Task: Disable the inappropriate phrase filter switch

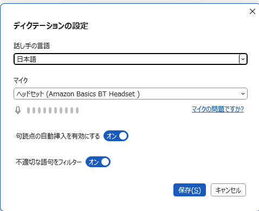Action: coord(98,162)
